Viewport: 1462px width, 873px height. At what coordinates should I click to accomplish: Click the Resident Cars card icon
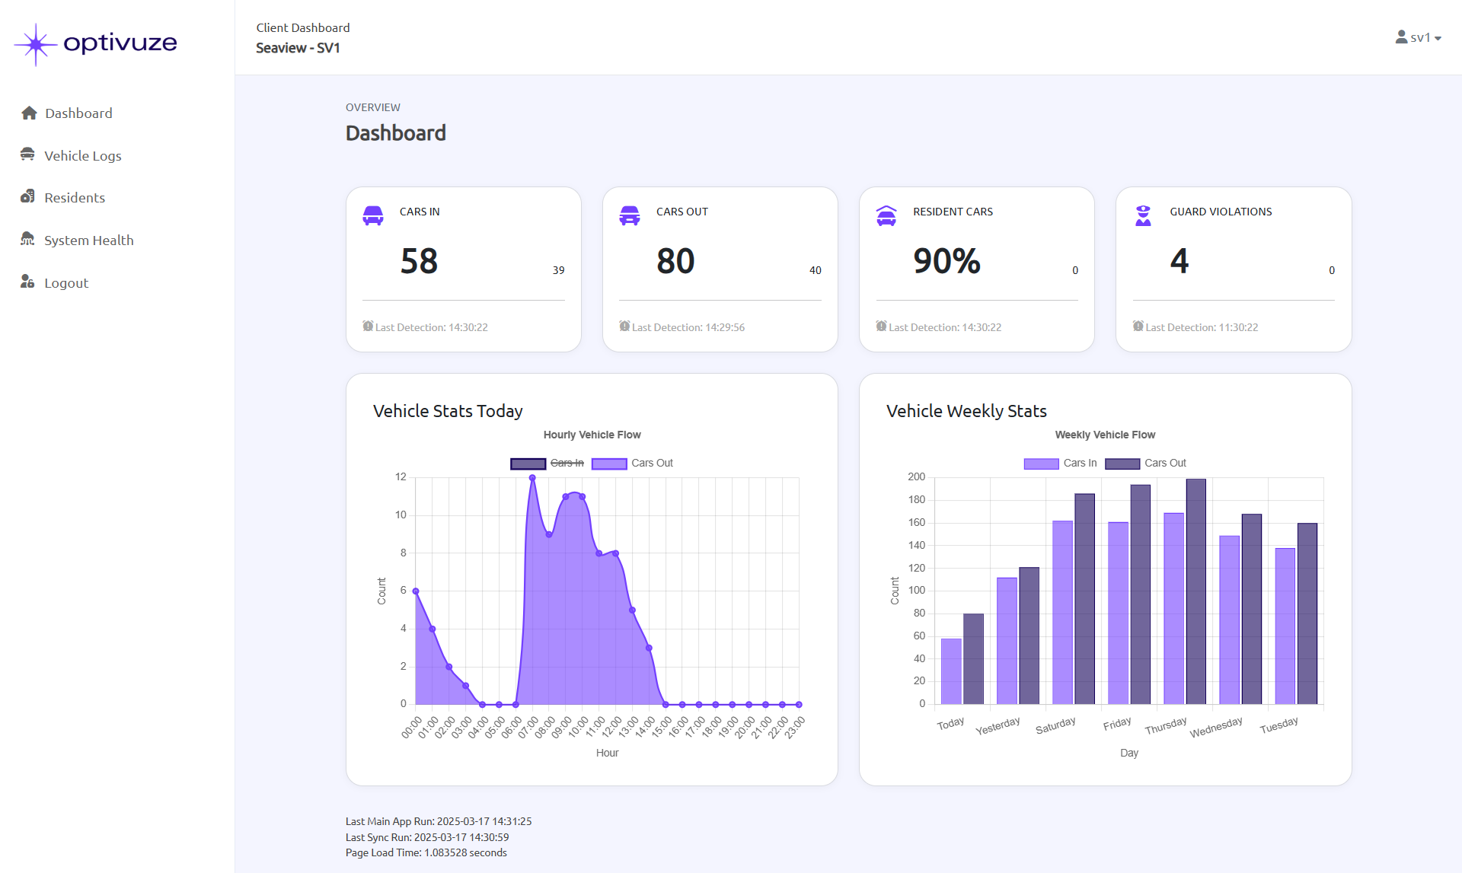point(886,215)
